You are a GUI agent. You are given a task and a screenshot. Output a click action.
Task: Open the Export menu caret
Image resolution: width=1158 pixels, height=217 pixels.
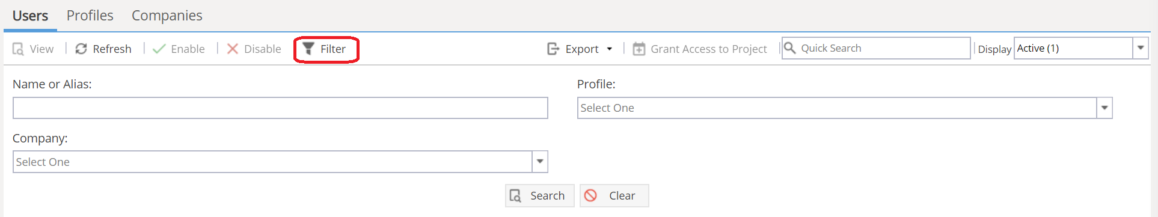610,49
